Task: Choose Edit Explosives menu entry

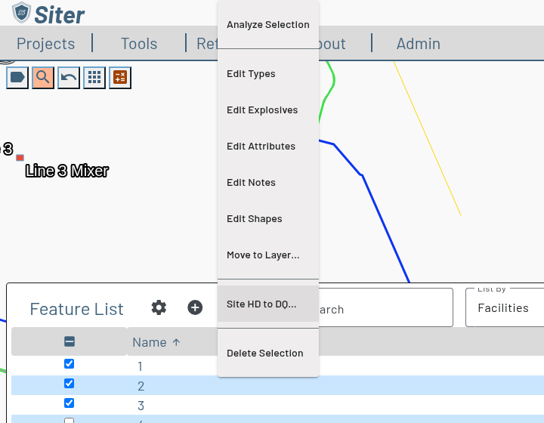Action: coord(267,110)
